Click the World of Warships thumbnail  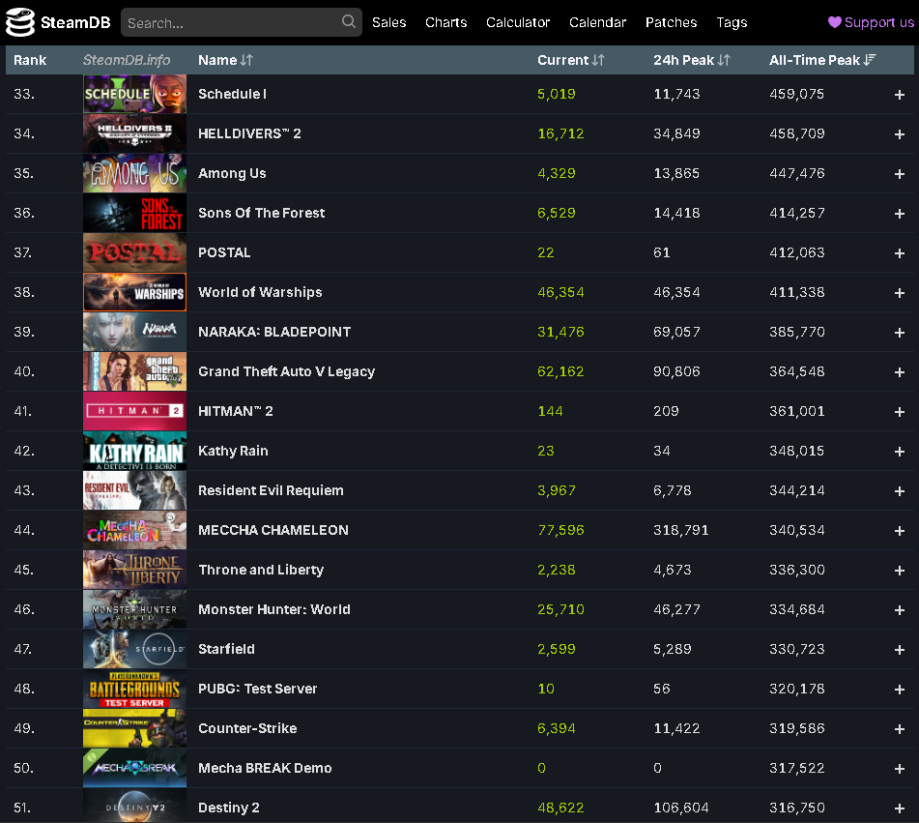tap(134, 292)
